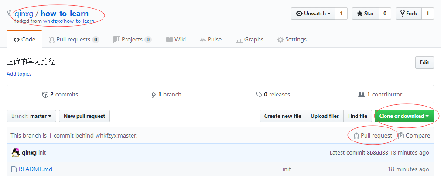Click the qinxg penguin avatar
441x179 pixels.
click(x=15, y=152)
